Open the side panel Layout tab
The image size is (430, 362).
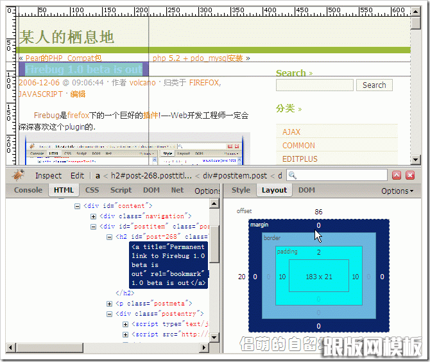pos(274,190)
